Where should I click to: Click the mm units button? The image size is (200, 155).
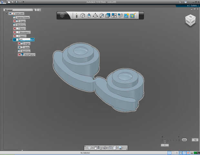pyautogui.click(x=184, y=140)
